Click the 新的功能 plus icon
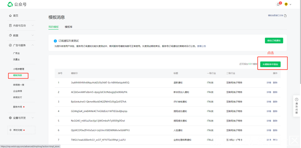The height and width of the screenshot is (148, 301). coord(10,130)
